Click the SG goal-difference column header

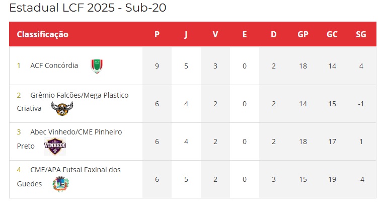click(x=361, y=34)
